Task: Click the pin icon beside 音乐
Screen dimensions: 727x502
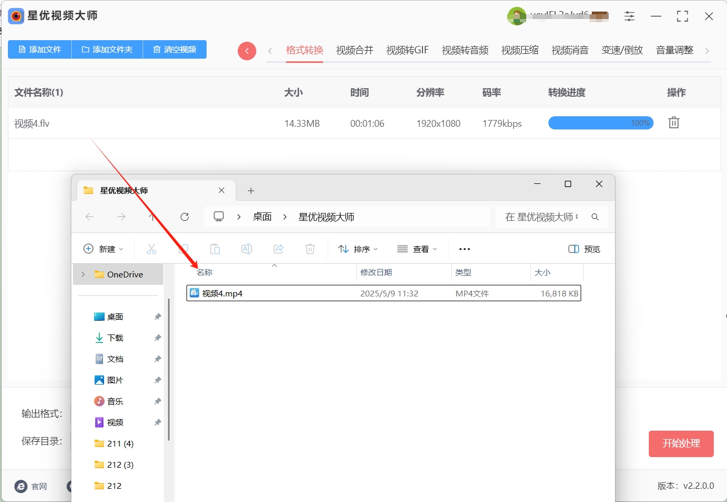Action: 157,401
